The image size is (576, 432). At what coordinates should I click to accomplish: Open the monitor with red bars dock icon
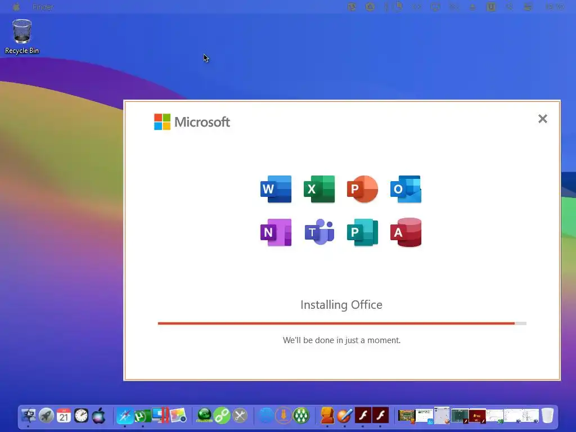[160, 415]
